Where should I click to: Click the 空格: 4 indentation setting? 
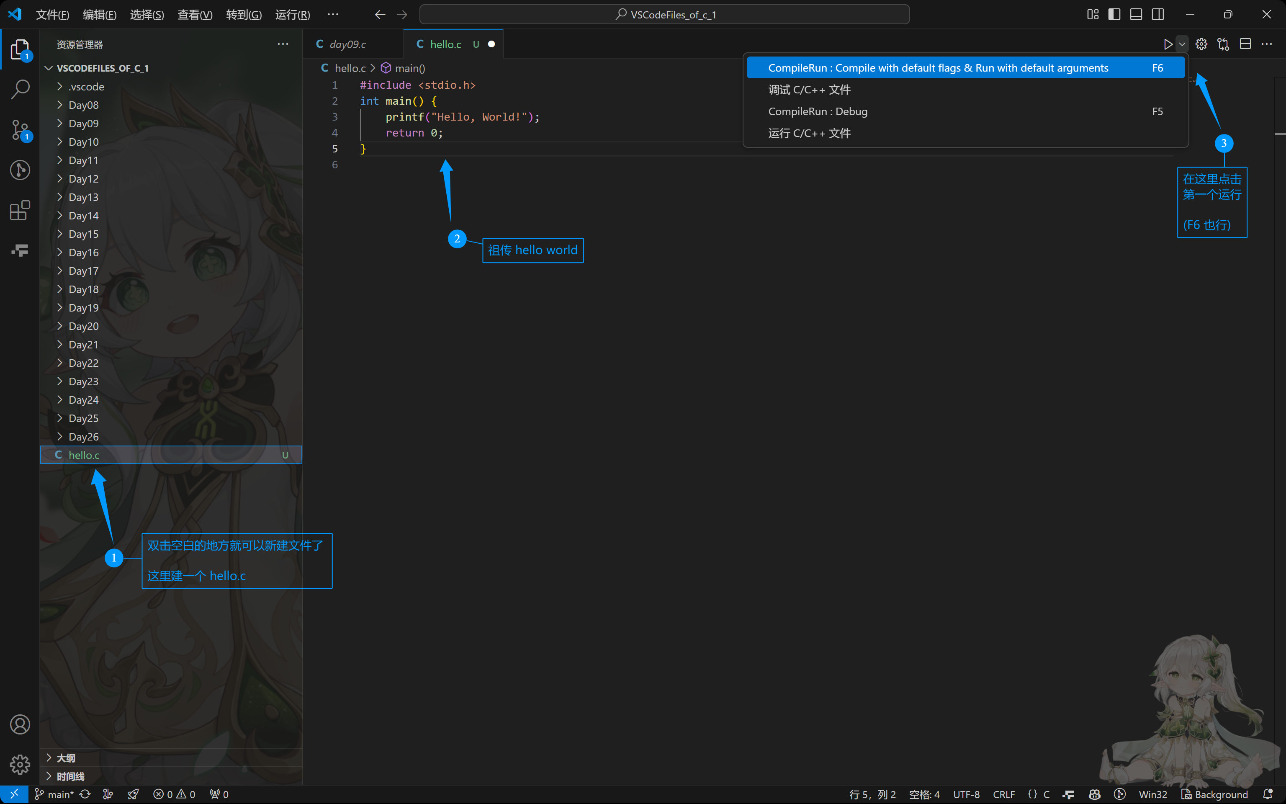coord(924,794)
